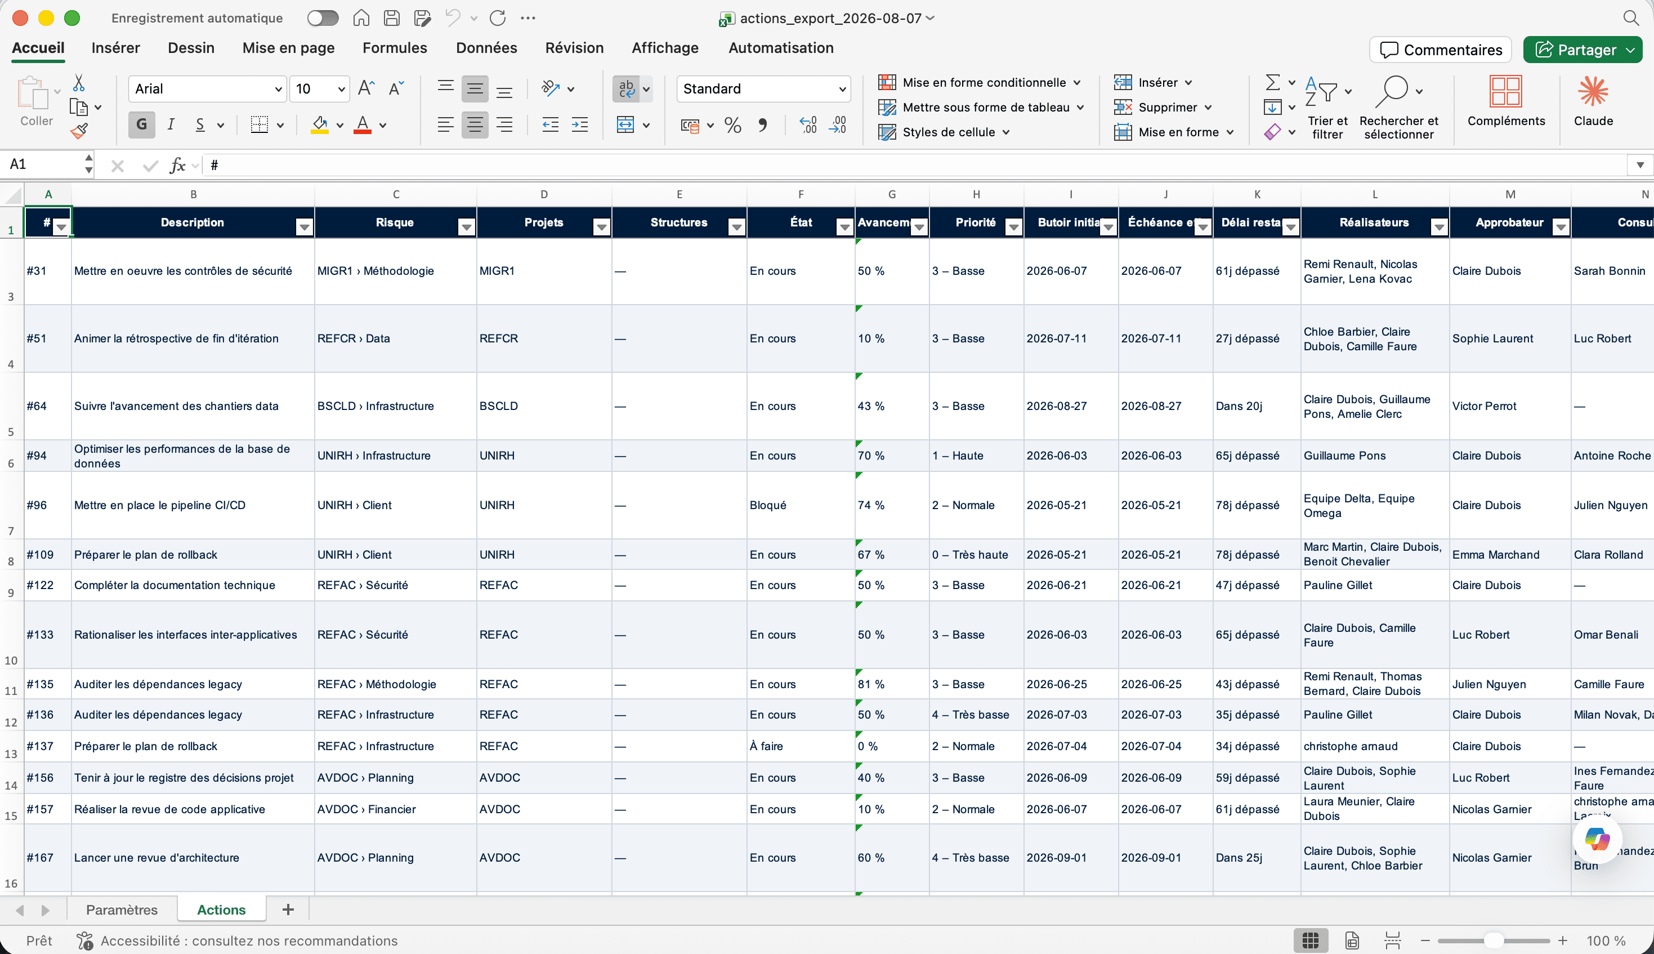The height and width of the screenshot is (954, 1654).
Task: Click the Undo arrow icon
Action: [x=453, y=17]
